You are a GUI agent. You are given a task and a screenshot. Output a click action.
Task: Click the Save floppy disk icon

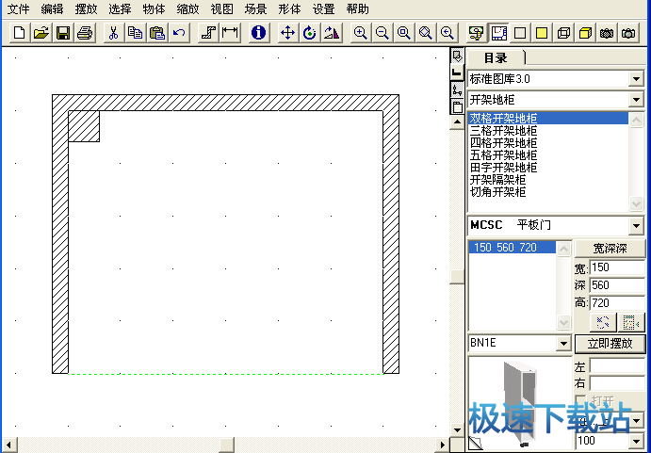point(63,33)
